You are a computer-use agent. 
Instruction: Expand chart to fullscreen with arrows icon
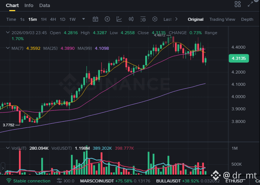(x=250, y=4)
